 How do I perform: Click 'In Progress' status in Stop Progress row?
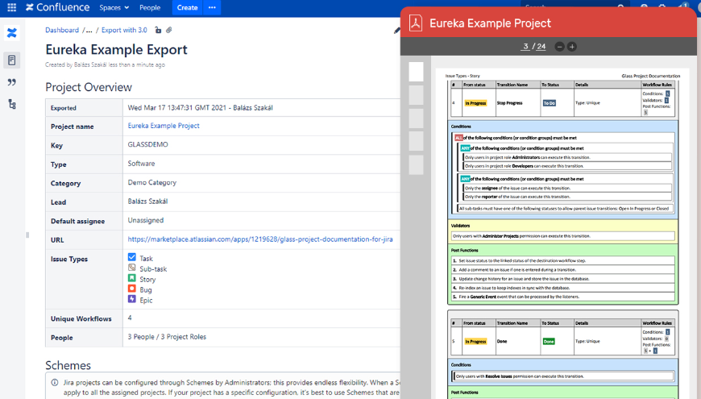pos(475,103)
